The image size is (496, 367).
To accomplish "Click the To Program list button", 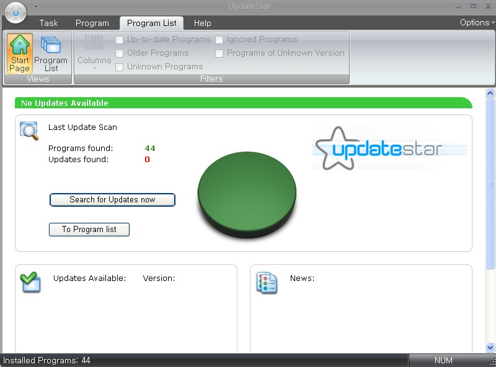I will pyautogui.click(x=89, y=229).
